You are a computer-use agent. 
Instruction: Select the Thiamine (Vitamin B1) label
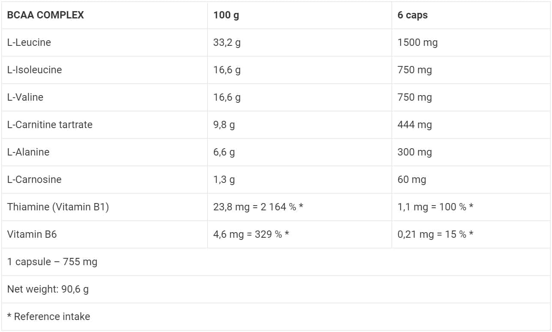58,207
